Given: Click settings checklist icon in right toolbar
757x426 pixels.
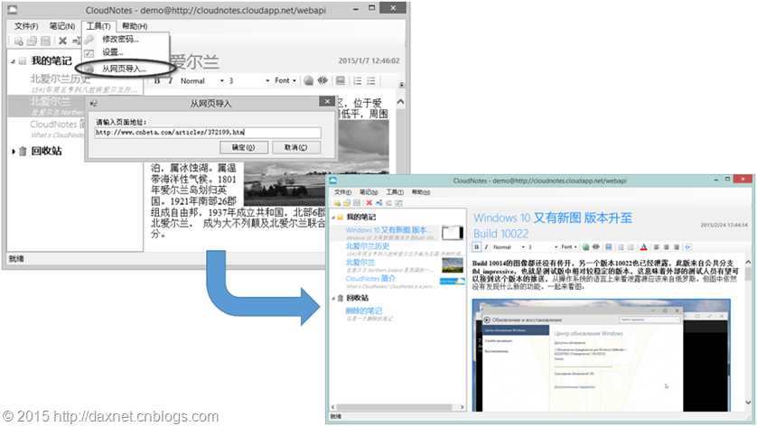Looking at the screenshot, I should (398, 203).
